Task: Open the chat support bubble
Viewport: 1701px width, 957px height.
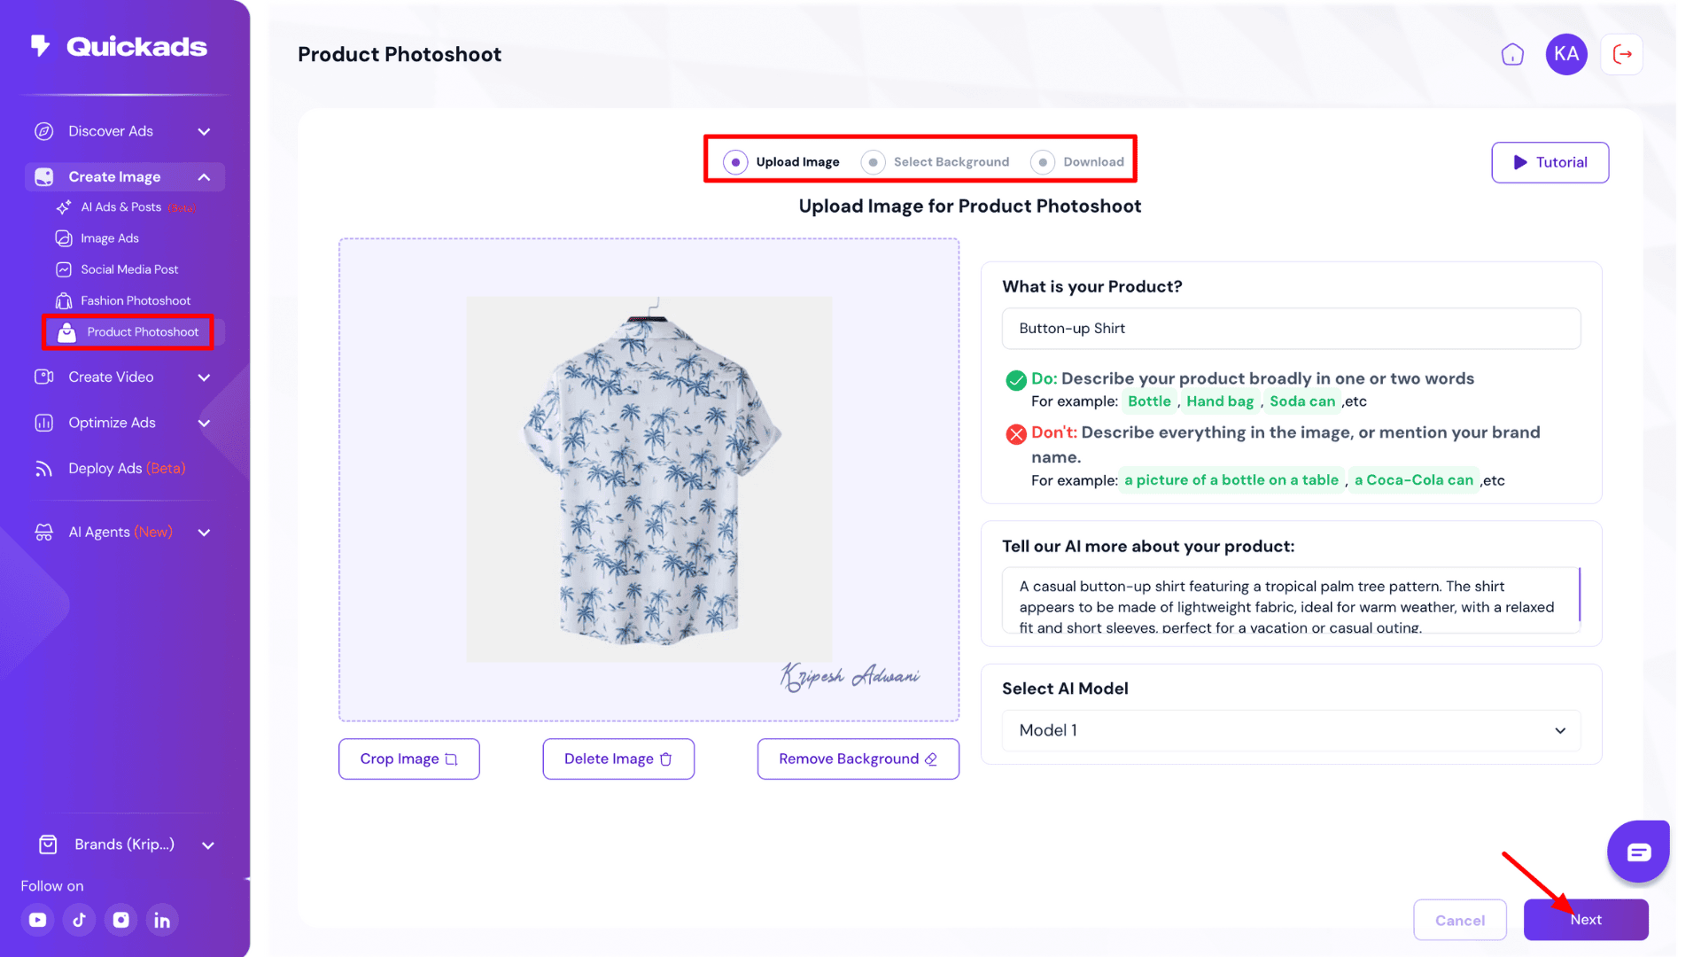Action: pos(1638,852)
